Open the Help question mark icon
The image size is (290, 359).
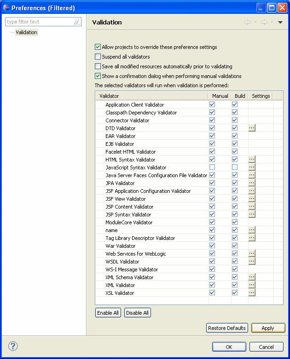point(13,346)
